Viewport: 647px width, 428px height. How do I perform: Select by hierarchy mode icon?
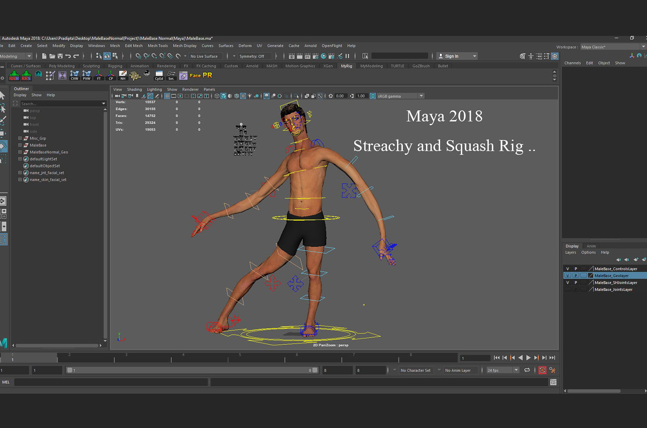coord(99,56)
